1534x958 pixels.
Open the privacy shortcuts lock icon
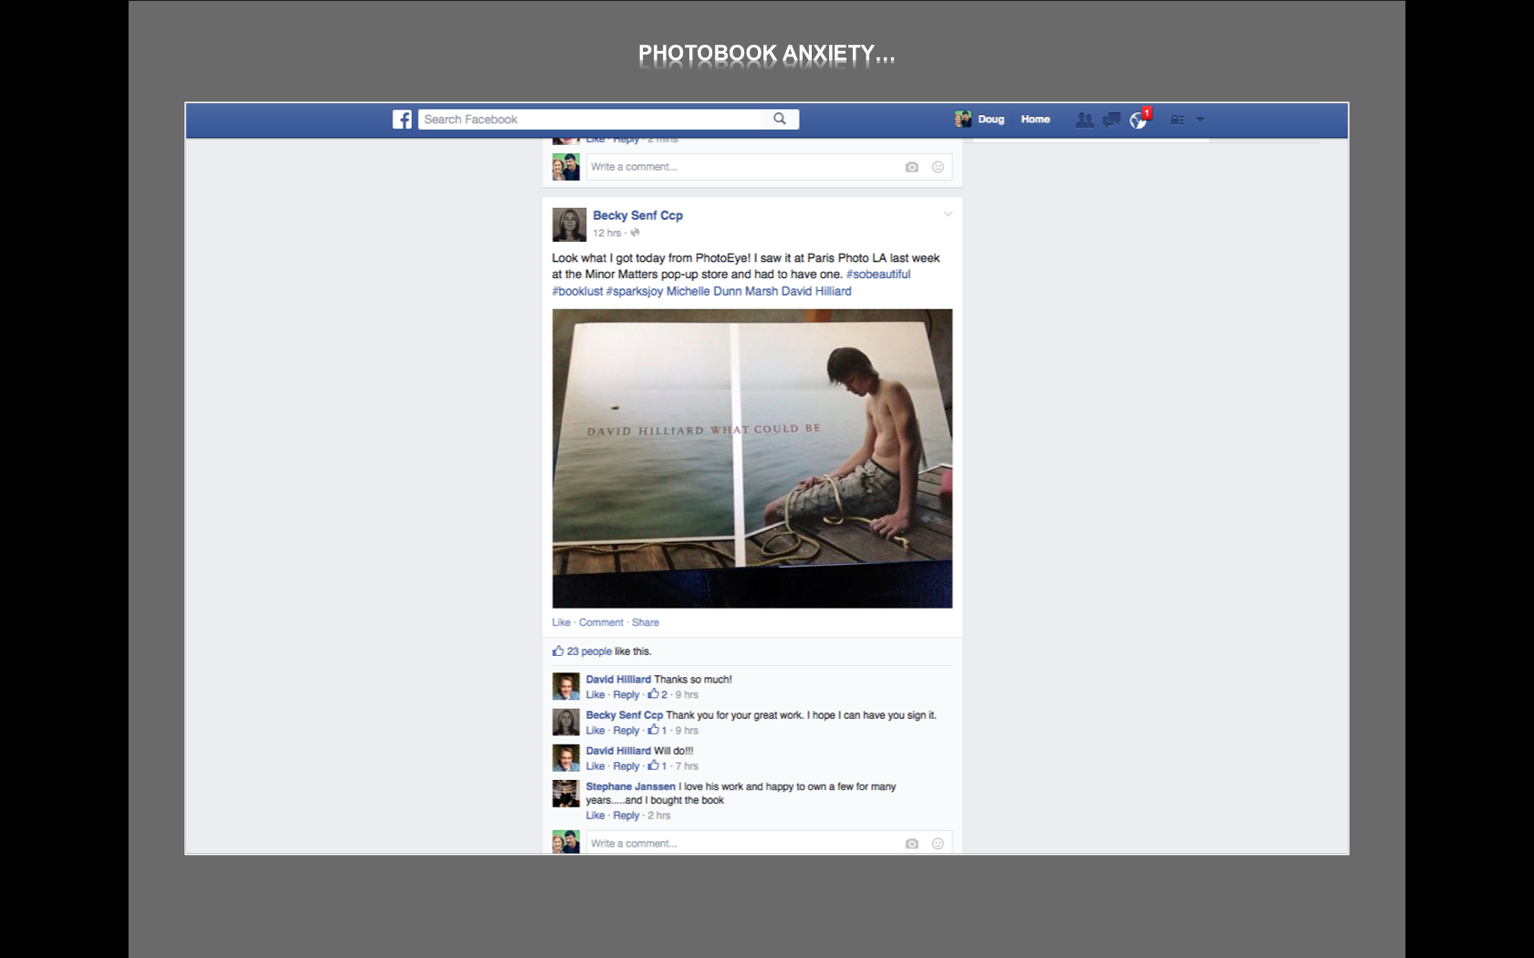(1177, 120)
